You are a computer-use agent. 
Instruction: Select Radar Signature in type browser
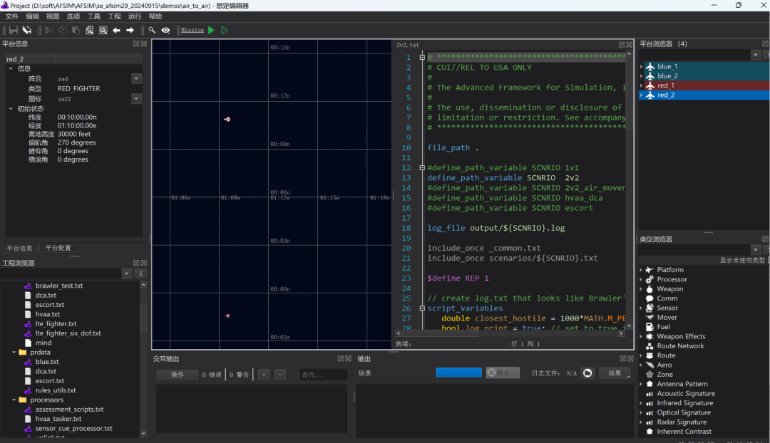point(682,422)
